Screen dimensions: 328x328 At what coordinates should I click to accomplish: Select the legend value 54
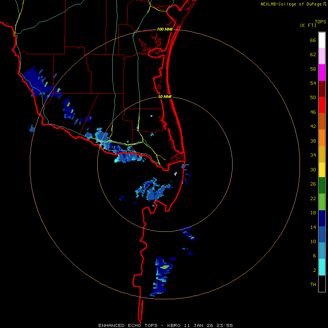tap(313, 83)
